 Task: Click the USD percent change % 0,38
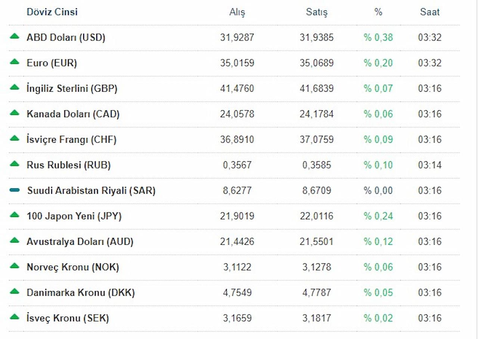click(x=378, y=37)
